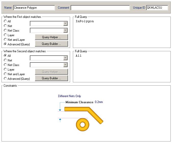Click the InPolygon Full Query text
The width and height of the screenshot is (172, 143).
coord(85,21)
